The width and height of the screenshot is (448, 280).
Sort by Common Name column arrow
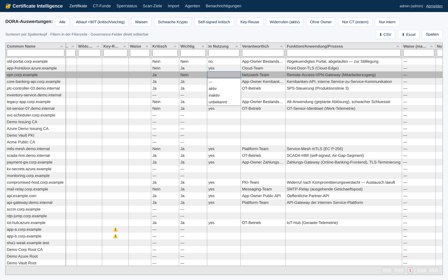coord(62,46)
